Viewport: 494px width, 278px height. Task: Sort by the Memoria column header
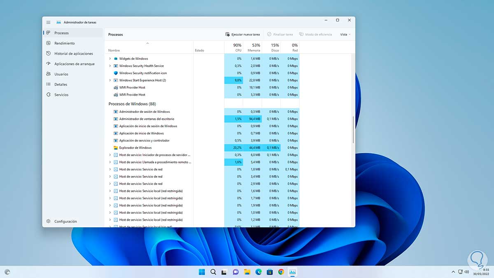click(254, 47)
